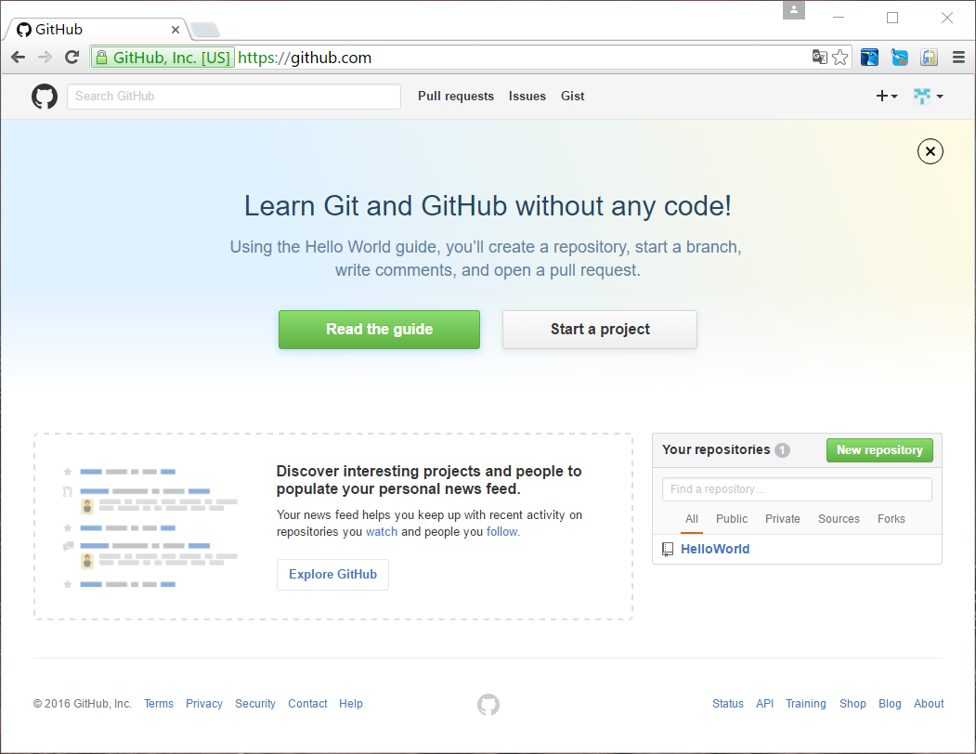Open the API footer link

764,704
